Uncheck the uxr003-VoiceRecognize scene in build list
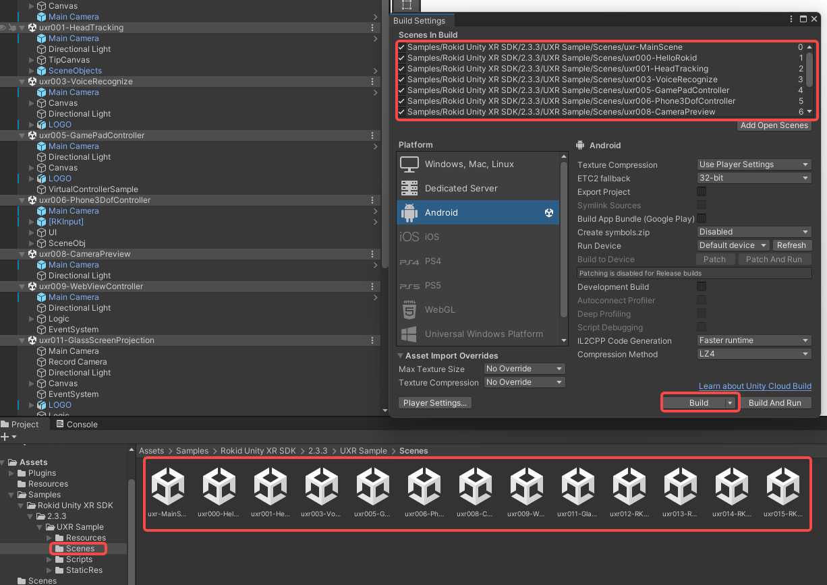The width and height of the screenshot is (827, 585). pyautogui.click(x=402, y=80)
